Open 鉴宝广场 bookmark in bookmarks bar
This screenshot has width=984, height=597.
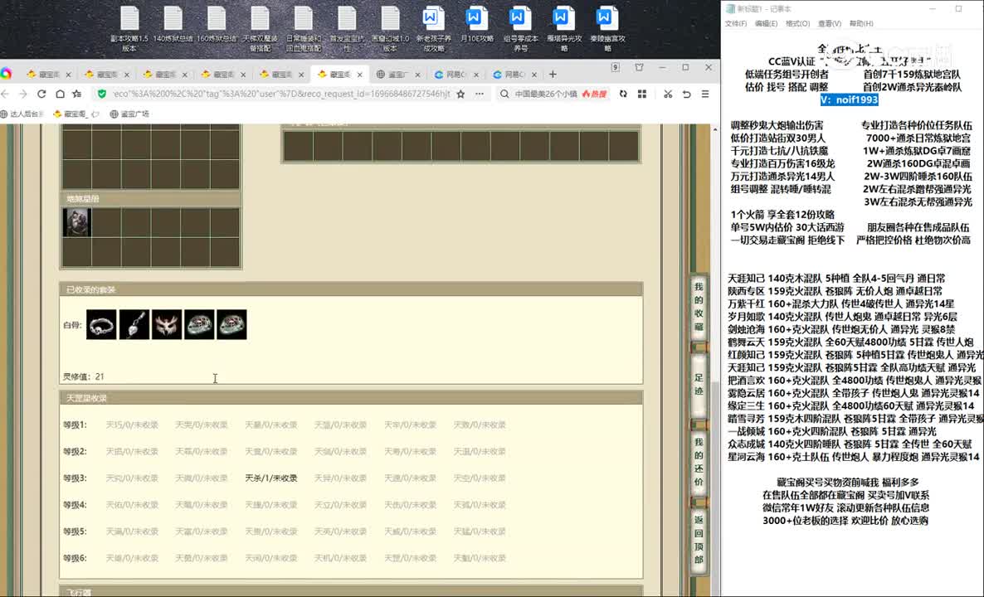click(x=129, y=114)
